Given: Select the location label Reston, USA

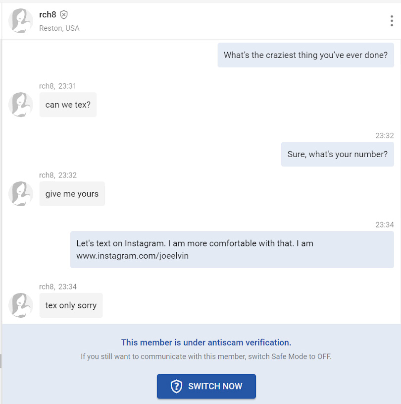Looking at the screenshot, I should click(59, 28).
